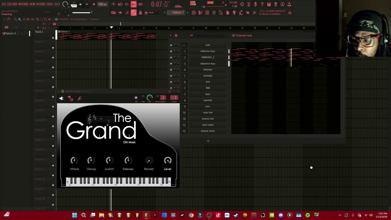Select the Paint brush tool in Playlist
Screen dimensions: 391x220
(19, 19)
